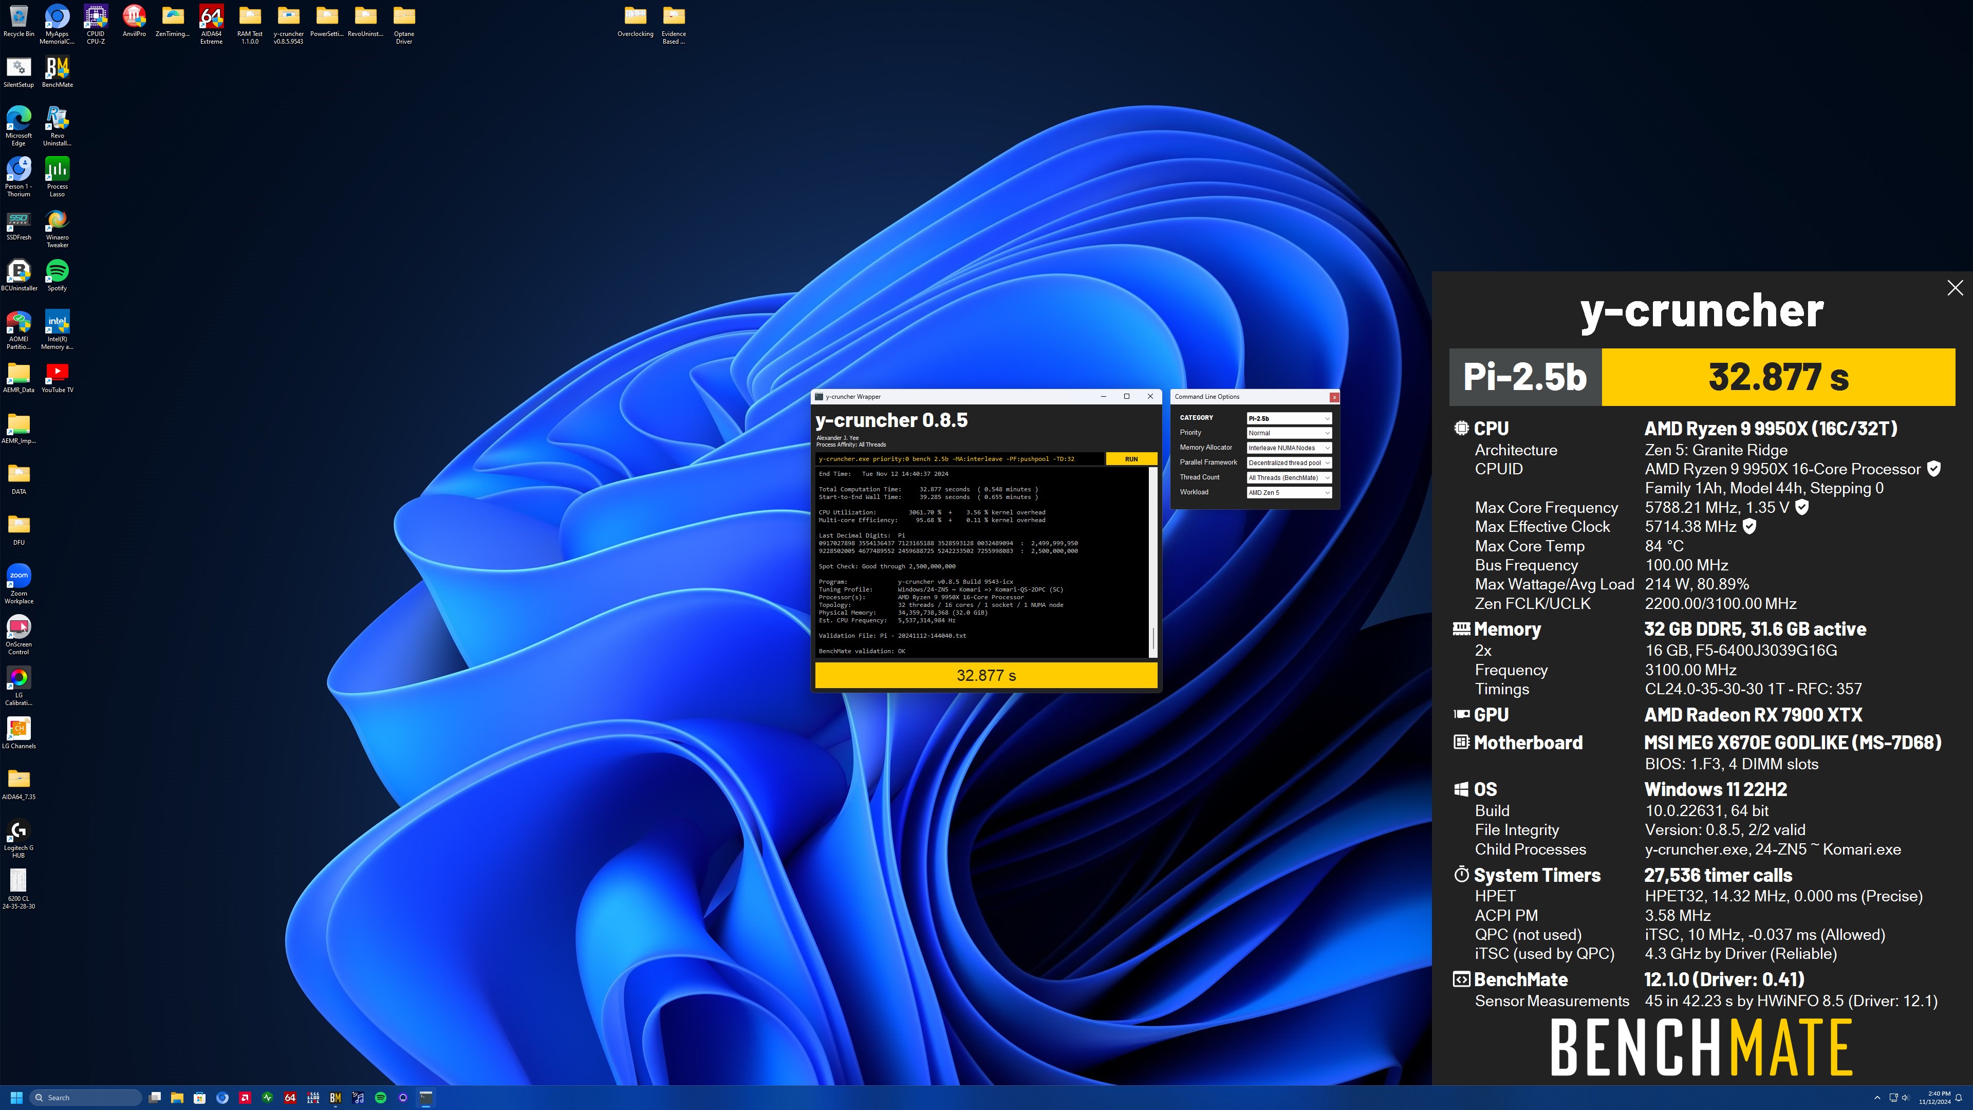
Task: Click the CPUID verified shield badge
Action: pos(1934,469)
